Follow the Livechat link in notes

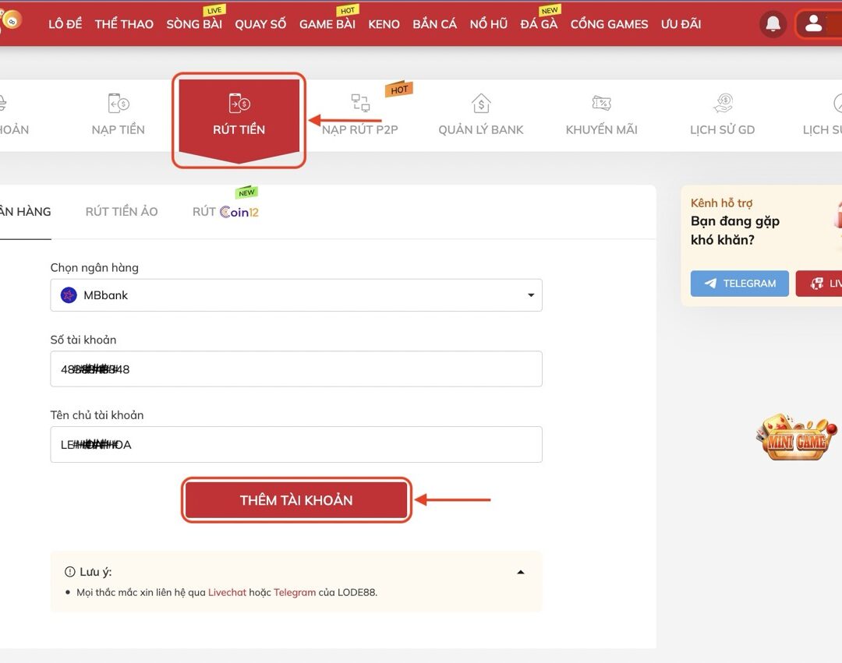(x=227, y=592)
